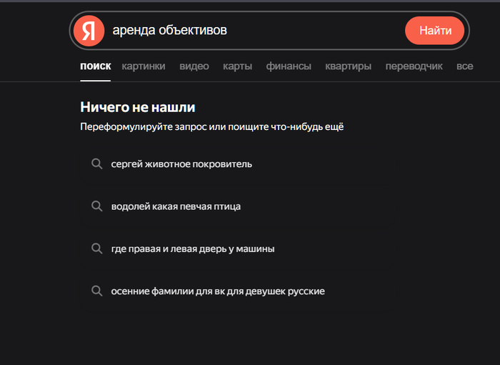This screenshot has width=500, height=365.
Task: Follow suggestion "осенние фамилии для вк для девушек русские"
Action: 218,291
